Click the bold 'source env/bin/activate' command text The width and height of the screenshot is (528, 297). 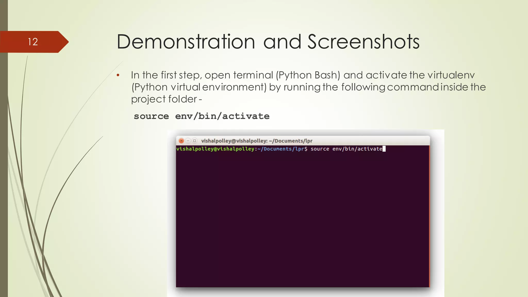pyautogui.click(x=202, y=116)
